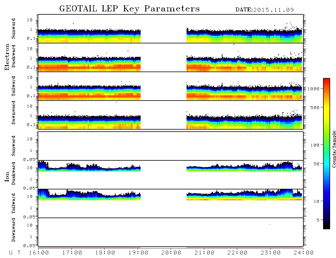
Task: Select the vertical 'Ion' group label
Action: click(7, 176)
